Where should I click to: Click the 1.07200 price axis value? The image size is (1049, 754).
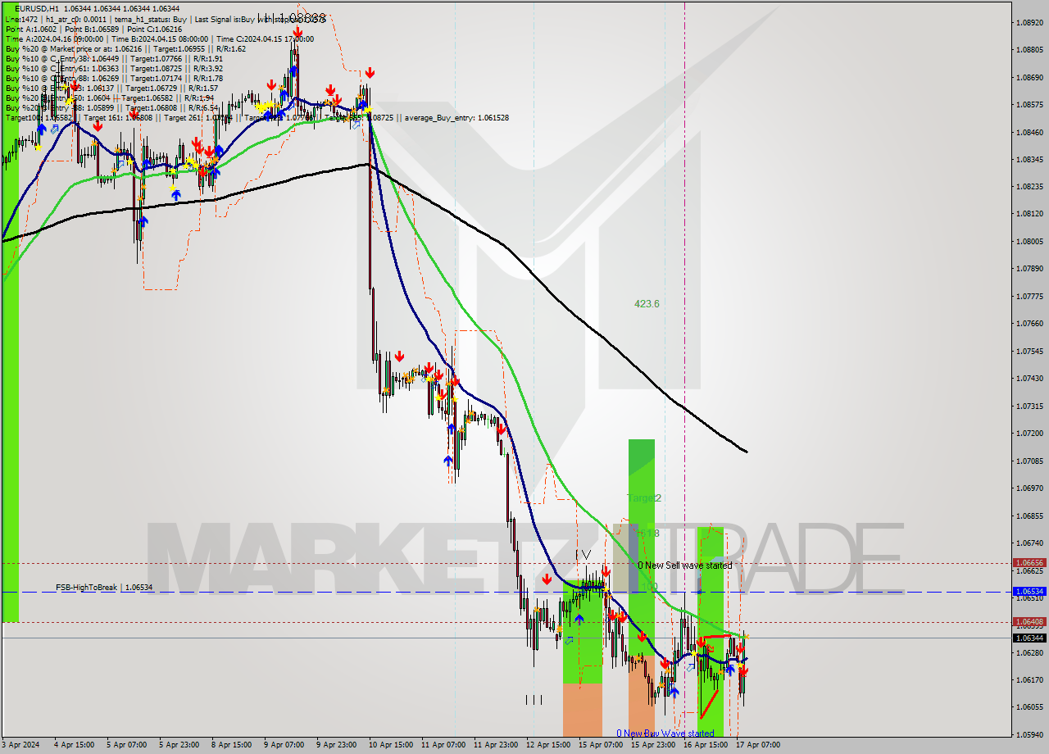1029,433
